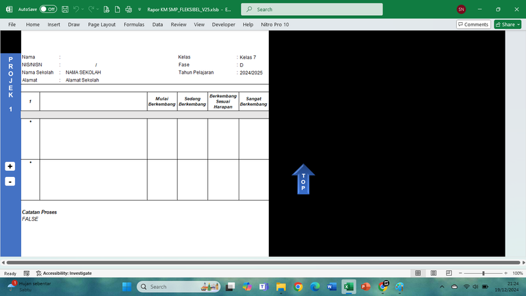This screenshot has height=296, width=526.
Task: Click the Print Preview and Print icon
Action: (128, 9)
